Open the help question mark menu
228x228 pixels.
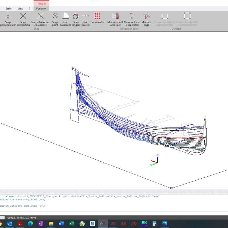point(30,9)
